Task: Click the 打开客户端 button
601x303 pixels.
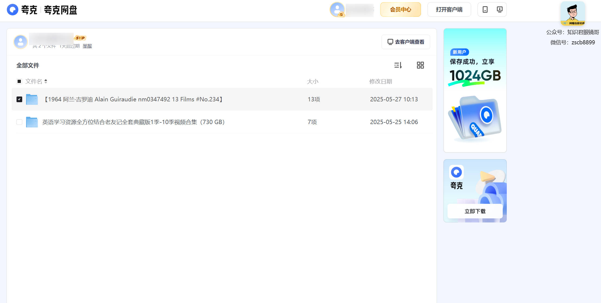Action: pyautogui.click(x=449, y=9)
